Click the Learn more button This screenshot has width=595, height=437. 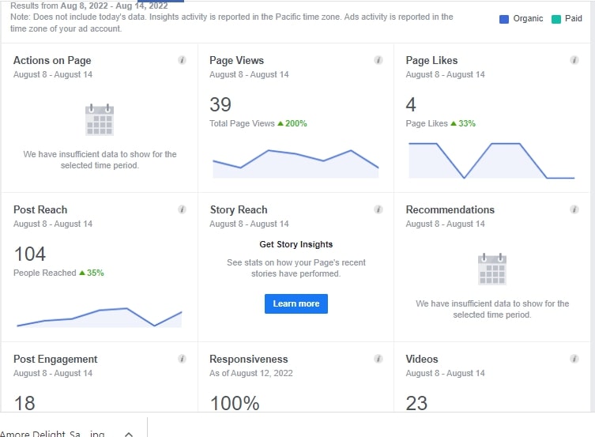coord(296,303)
